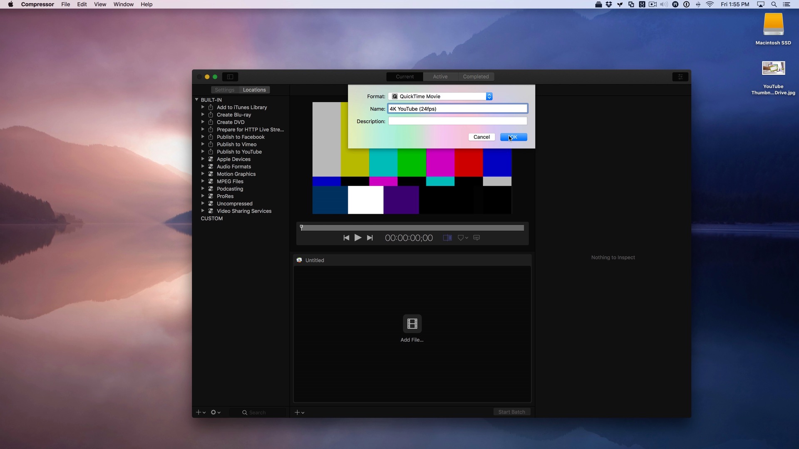Click inside the Description text field
Screen dimensions: 799x449
pyautogui.click(x=457, y=121)
